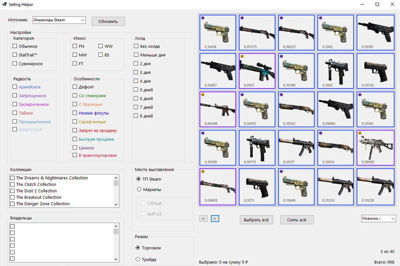Check The Danger Zone Collection
The height and width of the screenshot is (266, 400).
click(x=13, y=204)
